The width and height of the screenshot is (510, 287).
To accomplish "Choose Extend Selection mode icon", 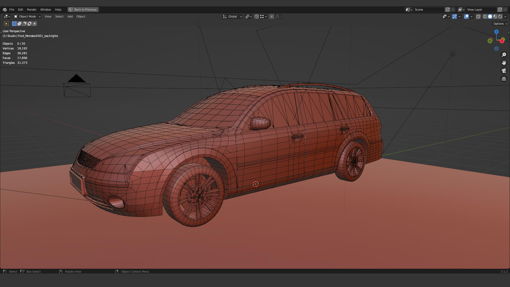I will (19, 24).
